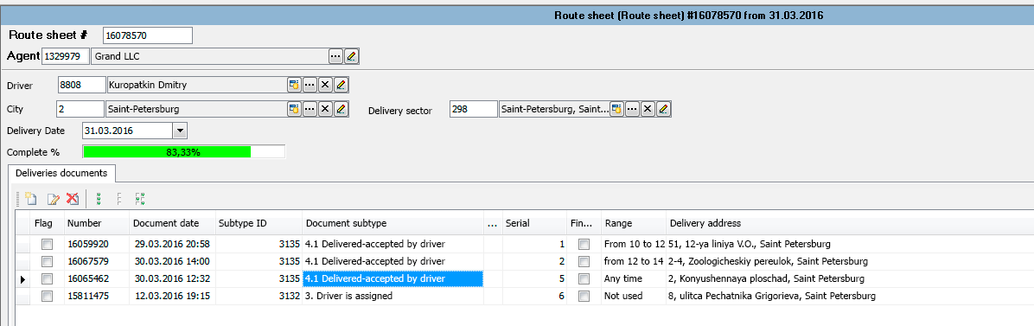Edit City record with pencil icon
The image size is (1034, 326).
(x=341, y=109)
